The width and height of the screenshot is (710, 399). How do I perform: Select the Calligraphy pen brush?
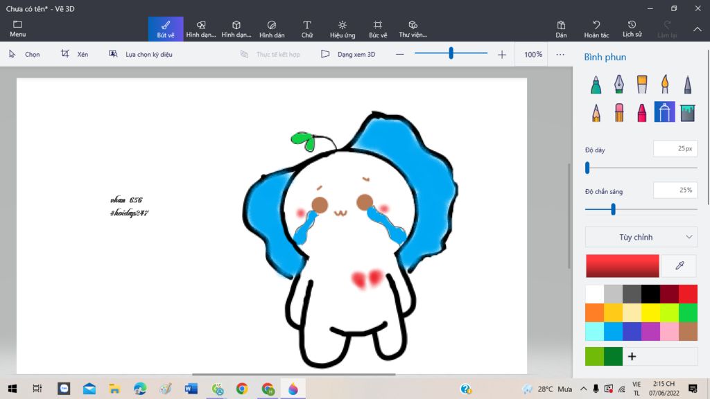pyautogui.click(x=619, y=85)
